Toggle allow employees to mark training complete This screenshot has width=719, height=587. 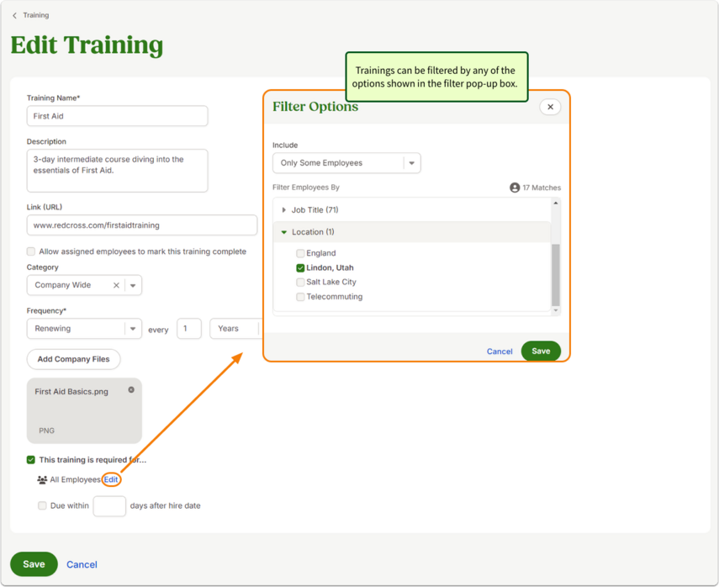coord(31,251)
